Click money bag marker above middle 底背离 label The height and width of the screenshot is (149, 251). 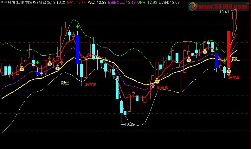(157, 81)
